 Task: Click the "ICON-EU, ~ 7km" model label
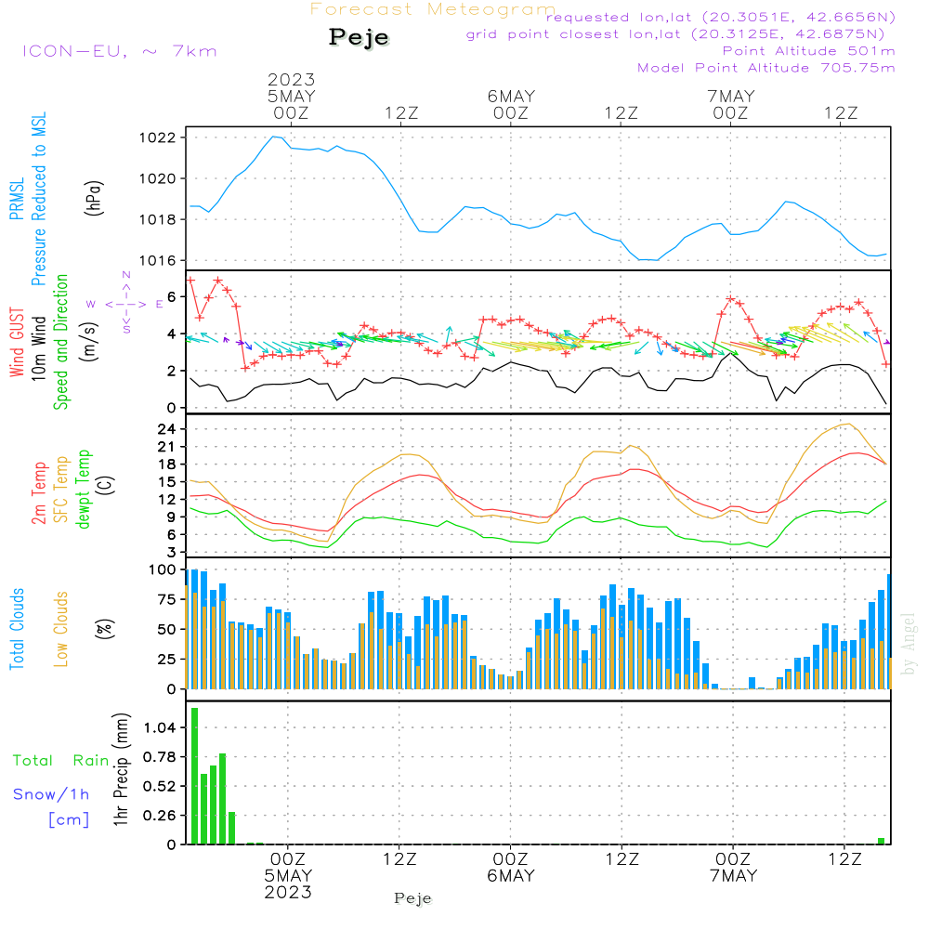pyautogui.click(x=120, y=51)
